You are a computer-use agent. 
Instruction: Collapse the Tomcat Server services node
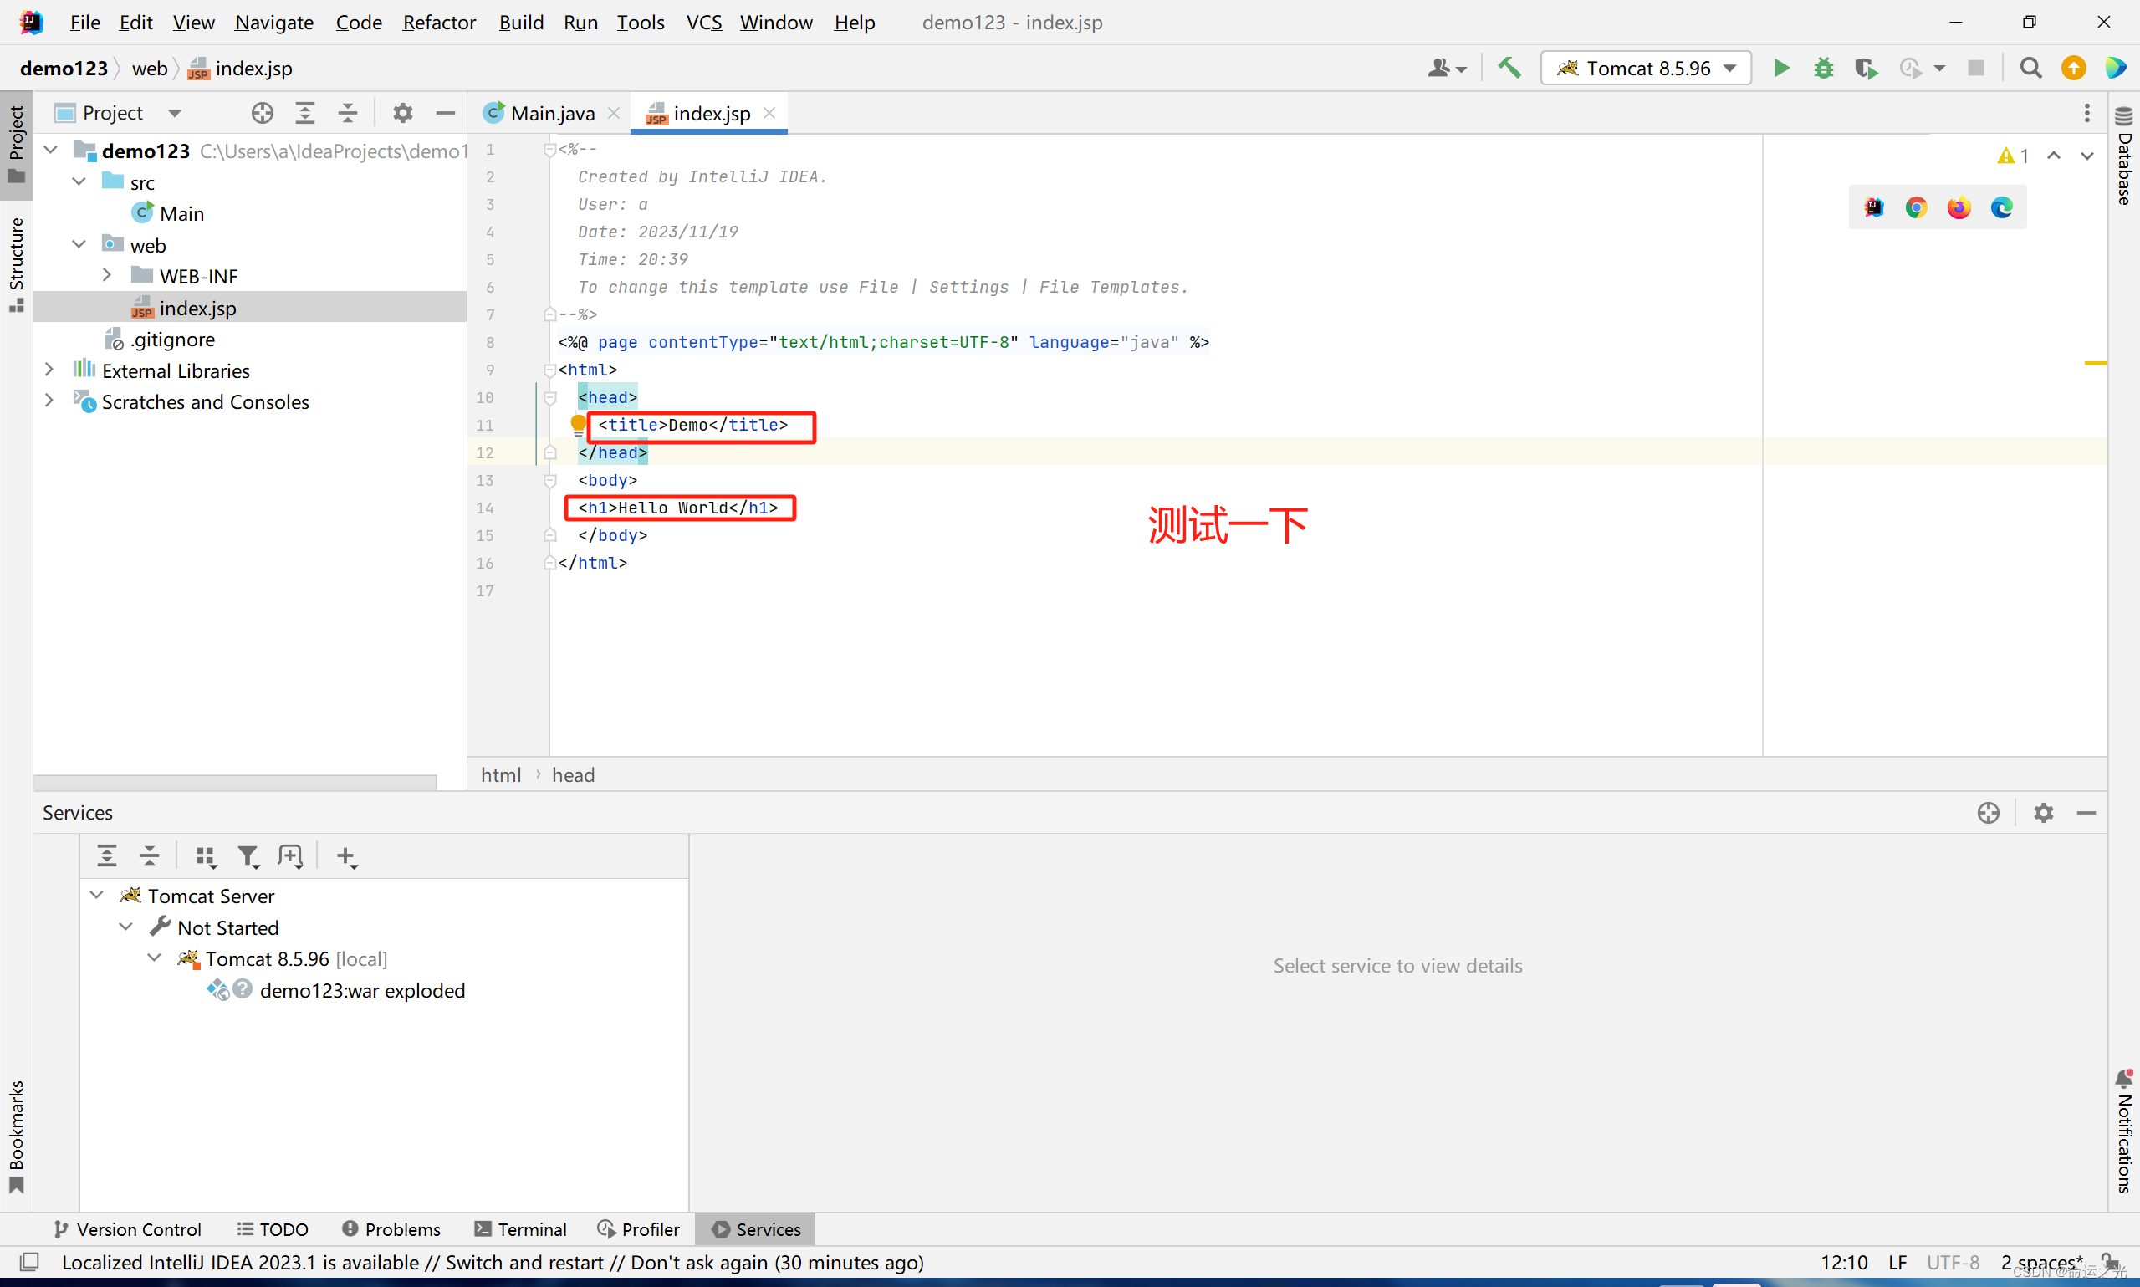[x=96, y=895]
